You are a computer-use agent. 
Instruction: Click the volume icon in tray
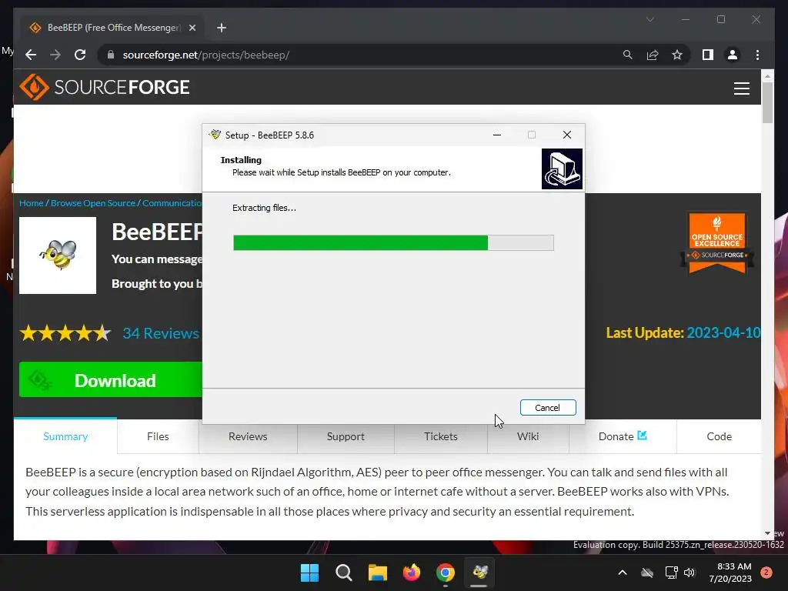pyautogui.click(x=689, y=573)
